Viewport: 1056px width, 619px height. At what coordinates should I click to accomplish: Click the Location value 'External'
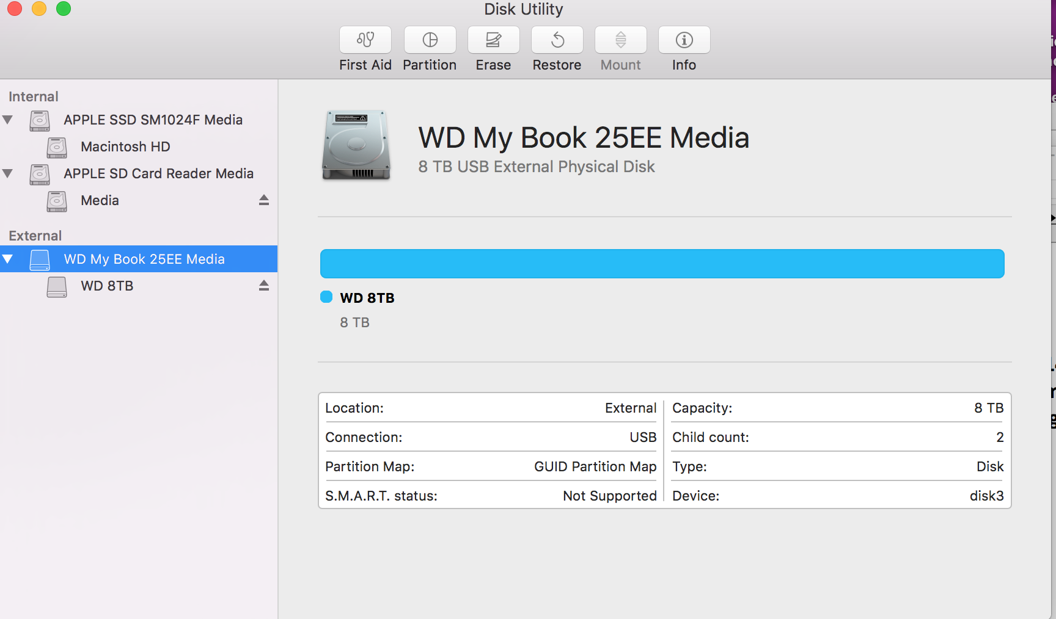[x=631, y=408]
